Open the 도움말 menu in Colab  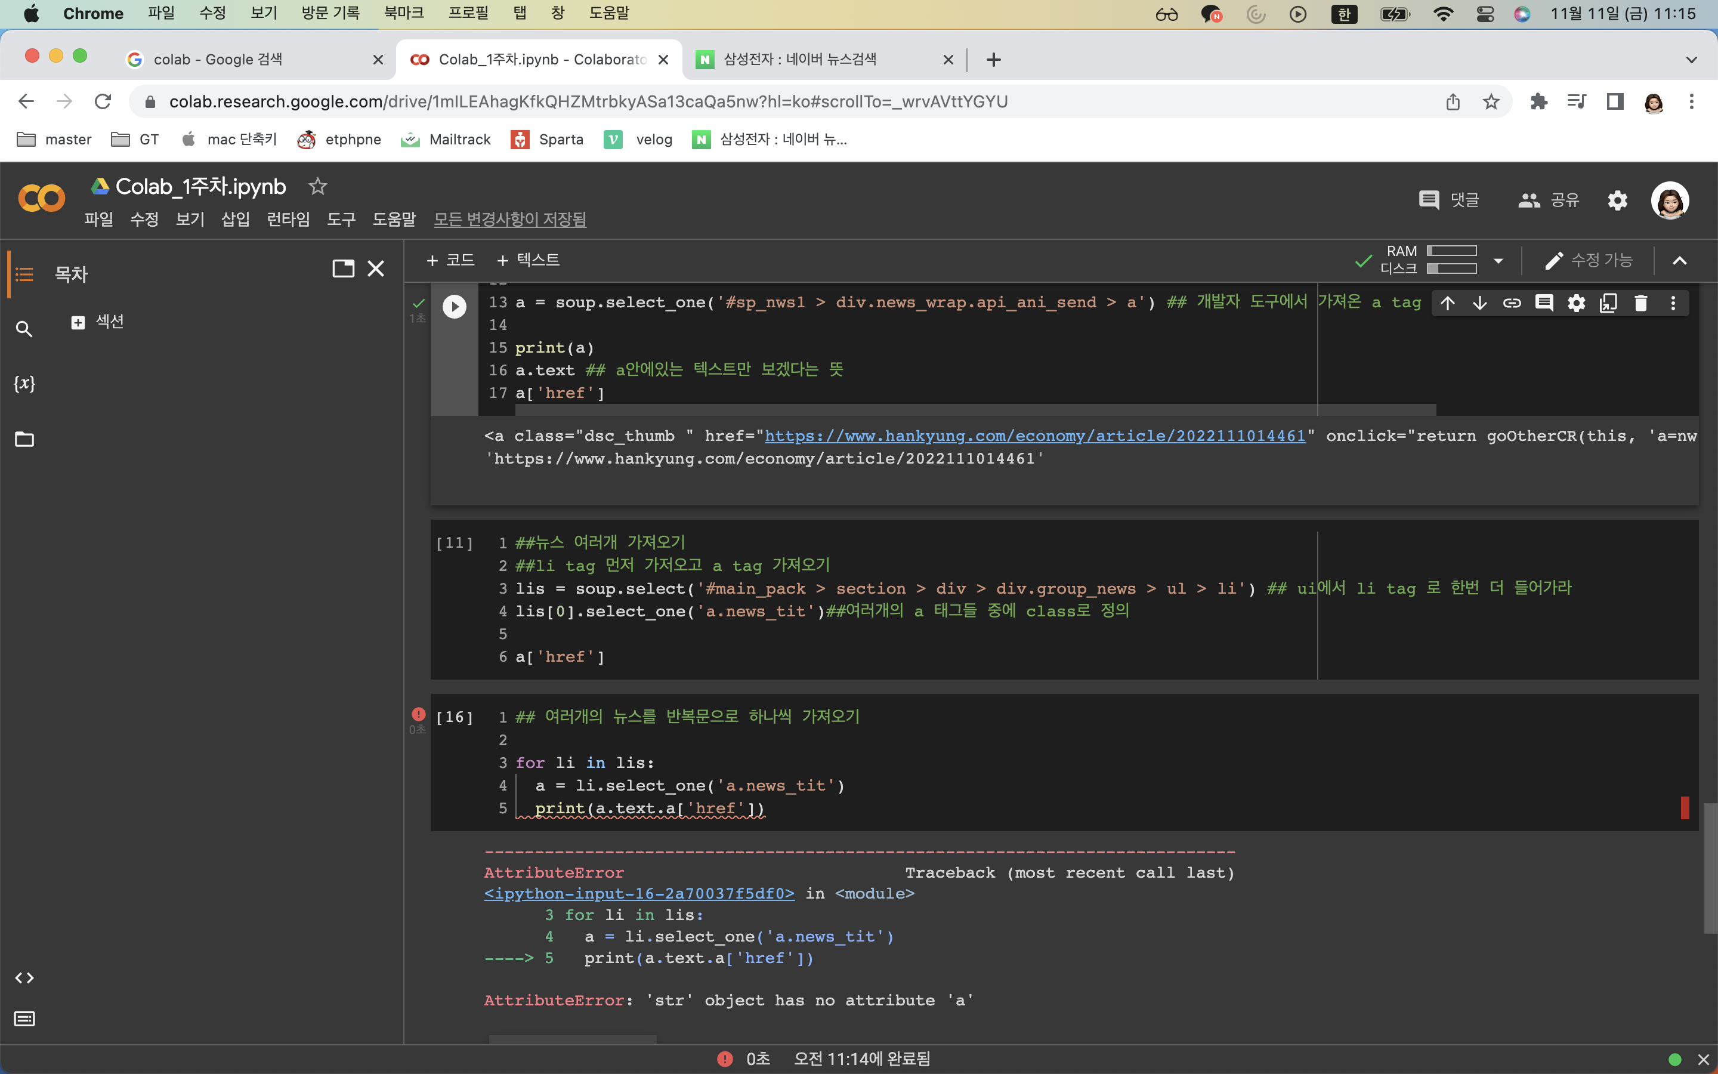tap(394, 220)
